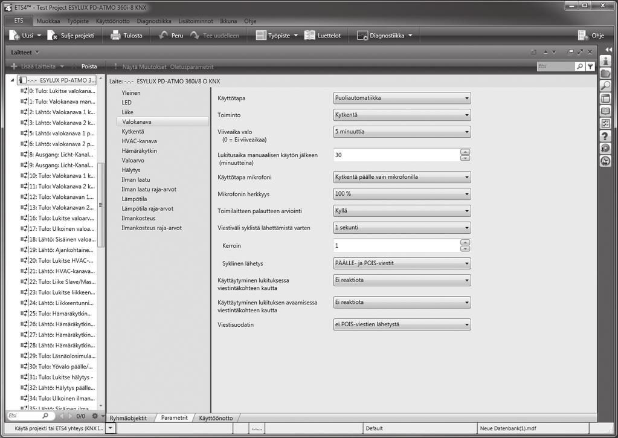Select the HVAC-kanava parameter page
This screenshot has height=438, width=618.
(139, 141)
